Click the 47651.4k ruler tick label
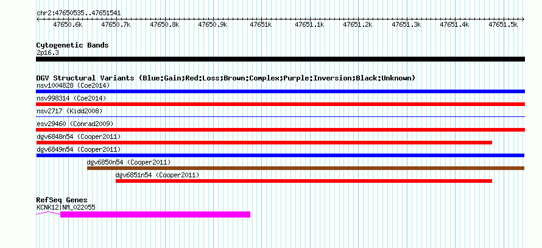Viewport: 542px width, 248px height. [455, 24]
